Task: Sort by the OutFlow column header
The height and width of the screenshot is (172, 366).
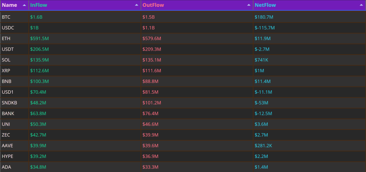Action: pos(197,5)
